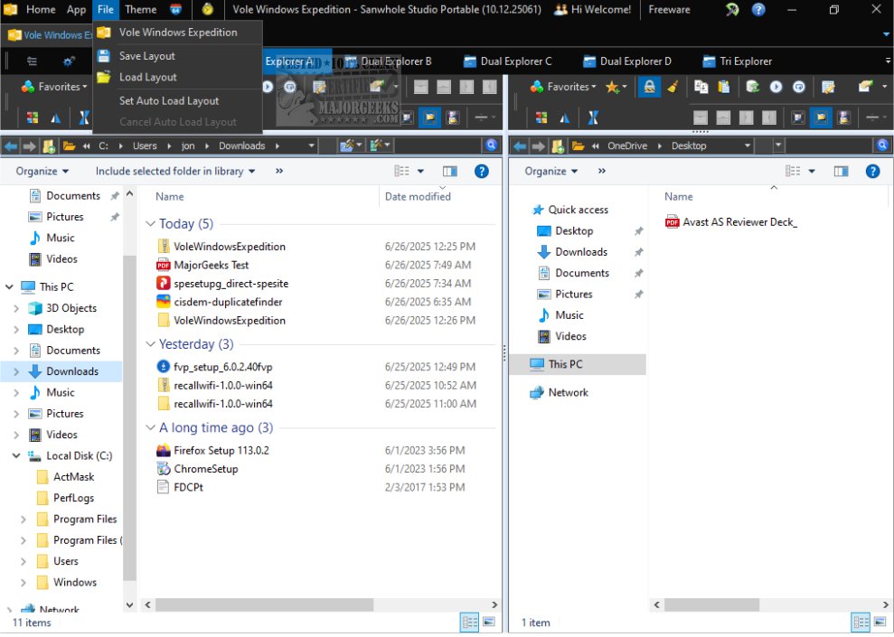Open the right pane Favorites dropdown

pos(563,87)
